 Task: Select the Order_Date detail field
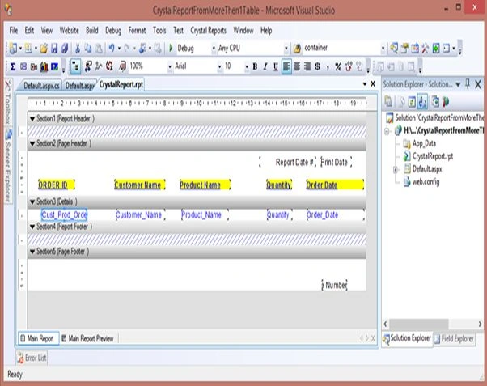tap(335, 214)
